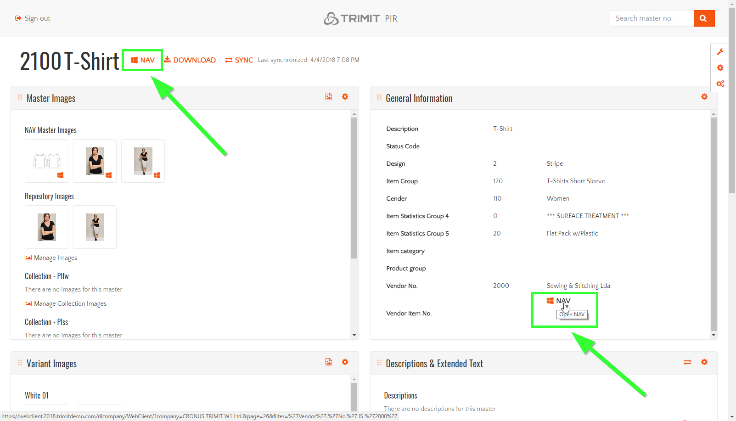Select the second NAV master image thumbnail
The width and height of the screenshot is (736, 421).
(95, 161)
